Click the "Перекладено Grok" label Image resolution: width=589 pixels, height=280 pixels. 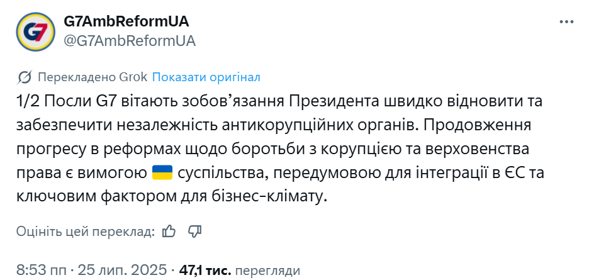coord(93,77)
